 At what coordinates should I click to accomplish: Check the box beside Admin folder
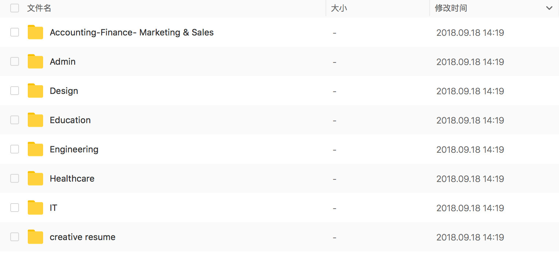(x=15, y=62)
